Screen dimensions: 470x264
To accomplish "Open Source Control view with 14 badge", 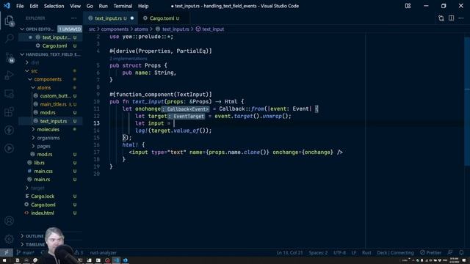I will [9, 57].
